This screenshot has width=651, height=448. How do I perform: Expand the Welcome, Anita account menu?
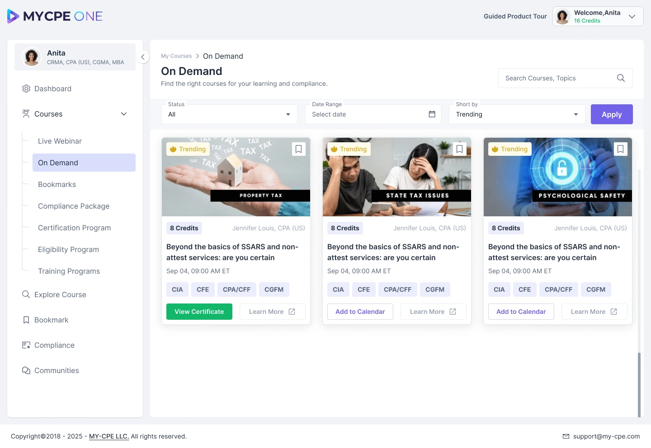(x=598, y=16)
